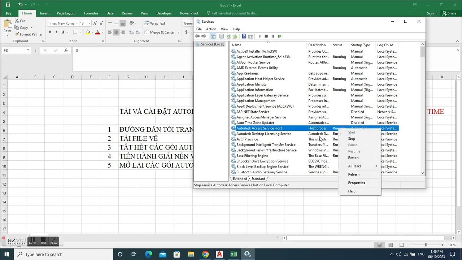Click Sign in link in Excel
This screenshot has width=462, height=260.
[432, 13]
